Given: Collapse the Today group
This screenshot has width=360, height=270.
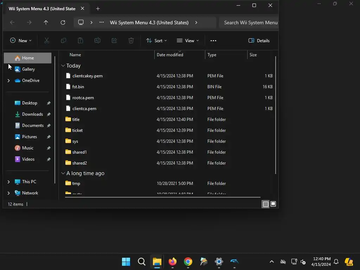Looking at the screenshot, I should point(63,66).
